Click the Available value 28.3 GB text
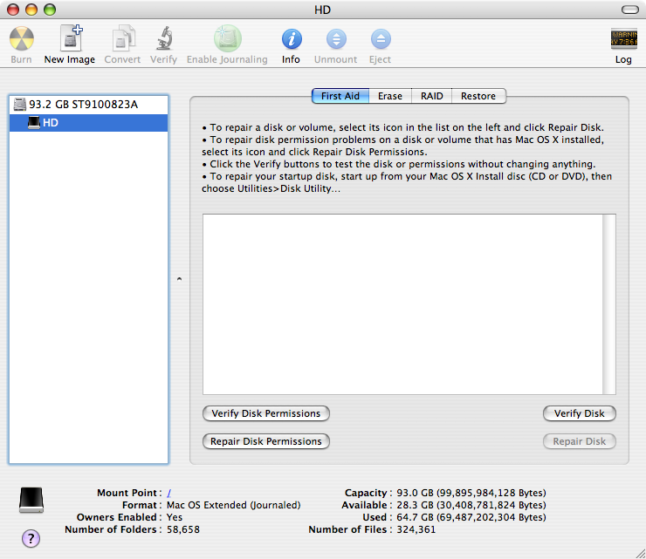 click(x=471, y=505)
